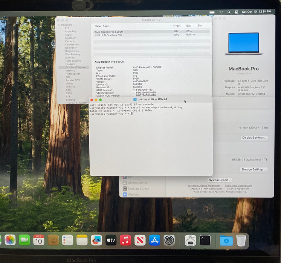
Task: Click Displays icon in Settings sidebar
Action: pos(125,194)
